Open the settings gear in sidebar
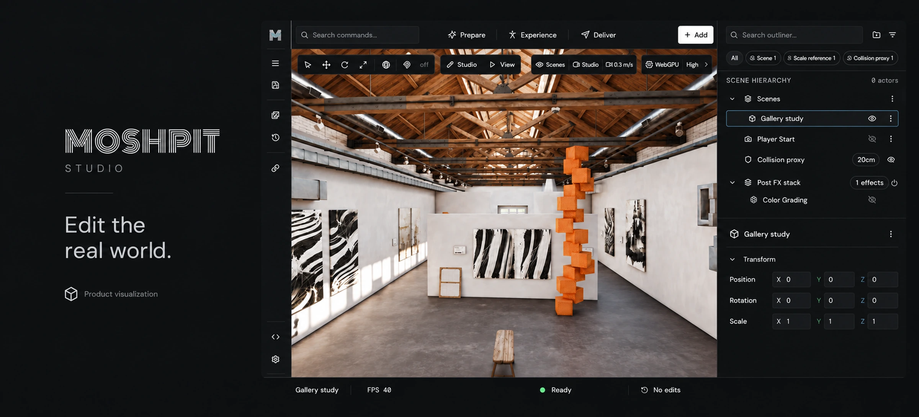919x417 pixels. (275, 359)
